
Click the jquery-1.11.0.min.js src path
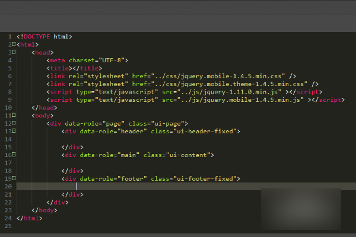point(229,92)
